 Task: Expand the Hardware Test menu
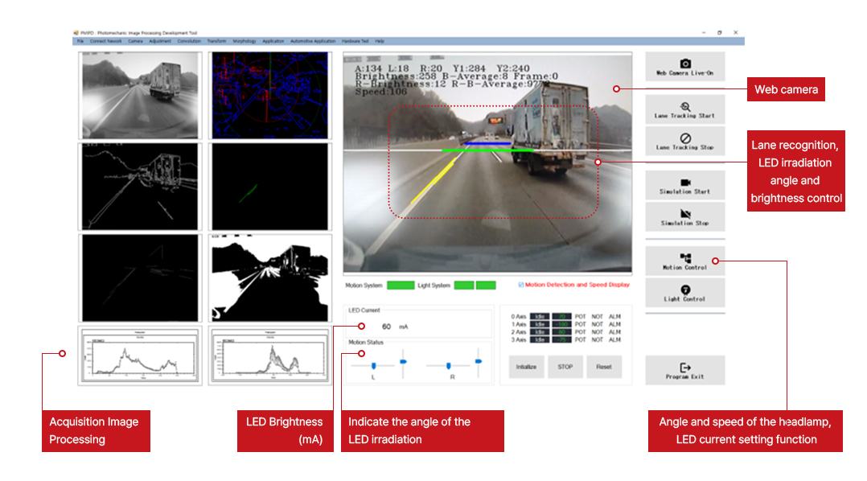pos(355,40)
